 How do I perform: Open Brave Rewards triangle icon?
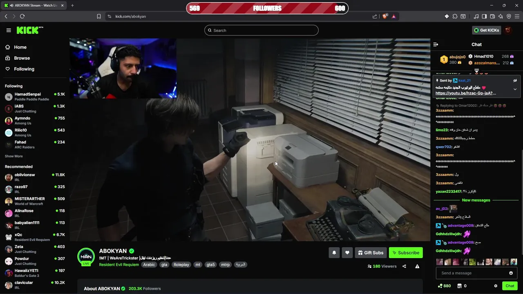click(x=394, y=16)
